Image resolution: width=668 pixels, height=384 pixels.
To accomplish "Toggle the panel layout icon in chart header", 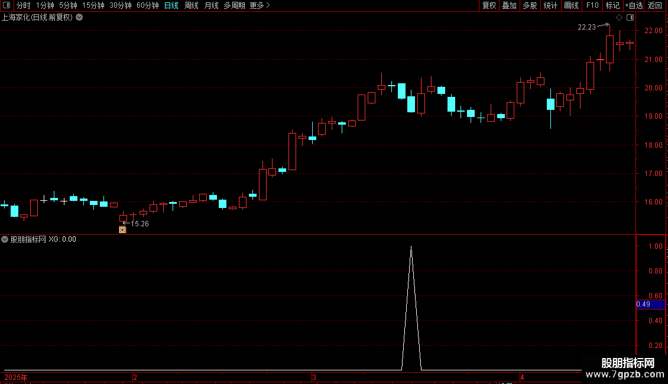I will pyautogui.click(x=630, y=18).
